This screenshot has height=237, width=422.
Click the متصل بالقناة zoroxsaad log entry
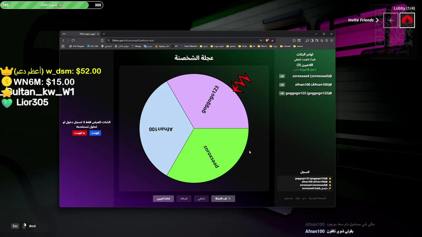pyautogui.click(x=316, y=188)
